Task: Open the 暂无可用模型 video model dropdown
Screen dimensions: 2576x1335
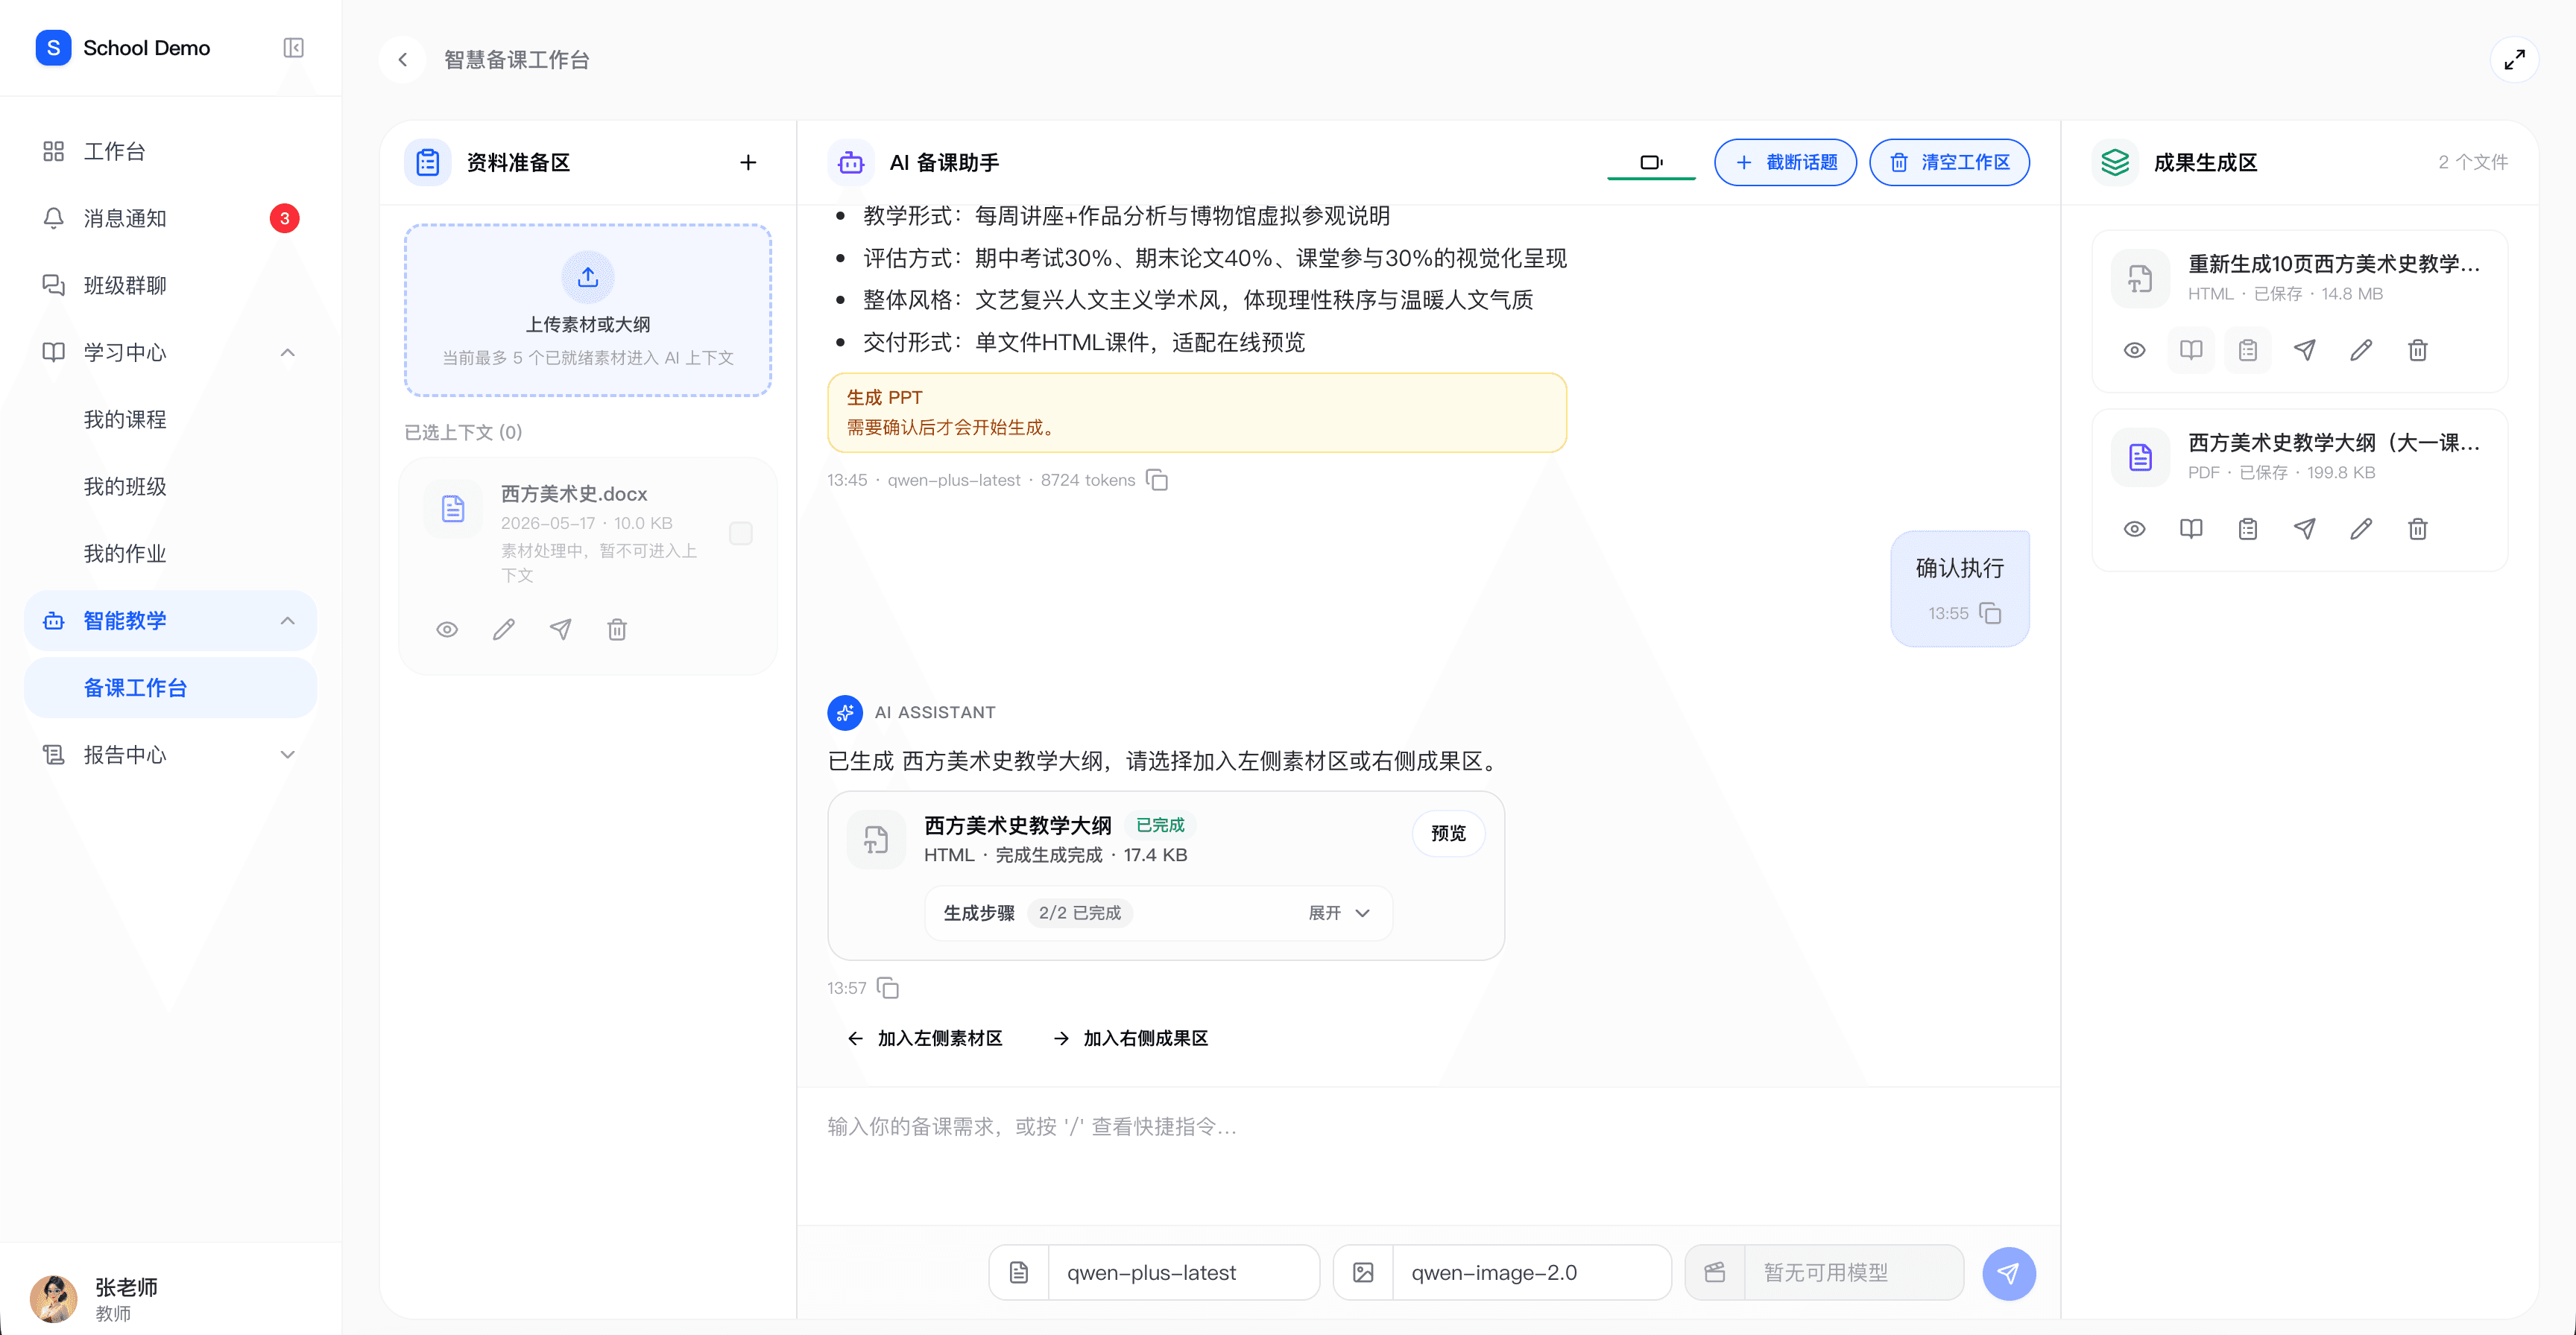Action: 1824,1273
